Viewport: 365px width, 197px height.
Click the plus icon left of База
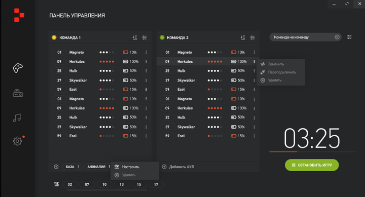point(56,167)
